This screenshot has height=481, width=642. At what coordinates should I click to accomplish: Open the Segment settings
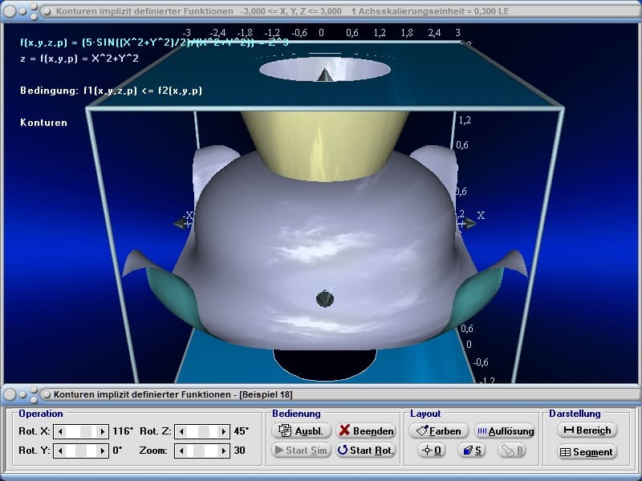[587, 452]
